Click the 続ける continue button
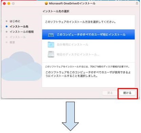This screenshot has height=133, width=141. (127, 93)
